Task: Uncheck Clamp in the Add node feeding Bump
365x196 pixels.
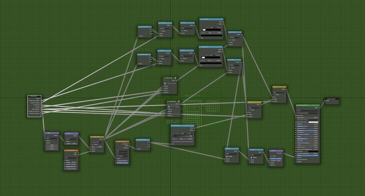Action: click(x=251, y=157)
